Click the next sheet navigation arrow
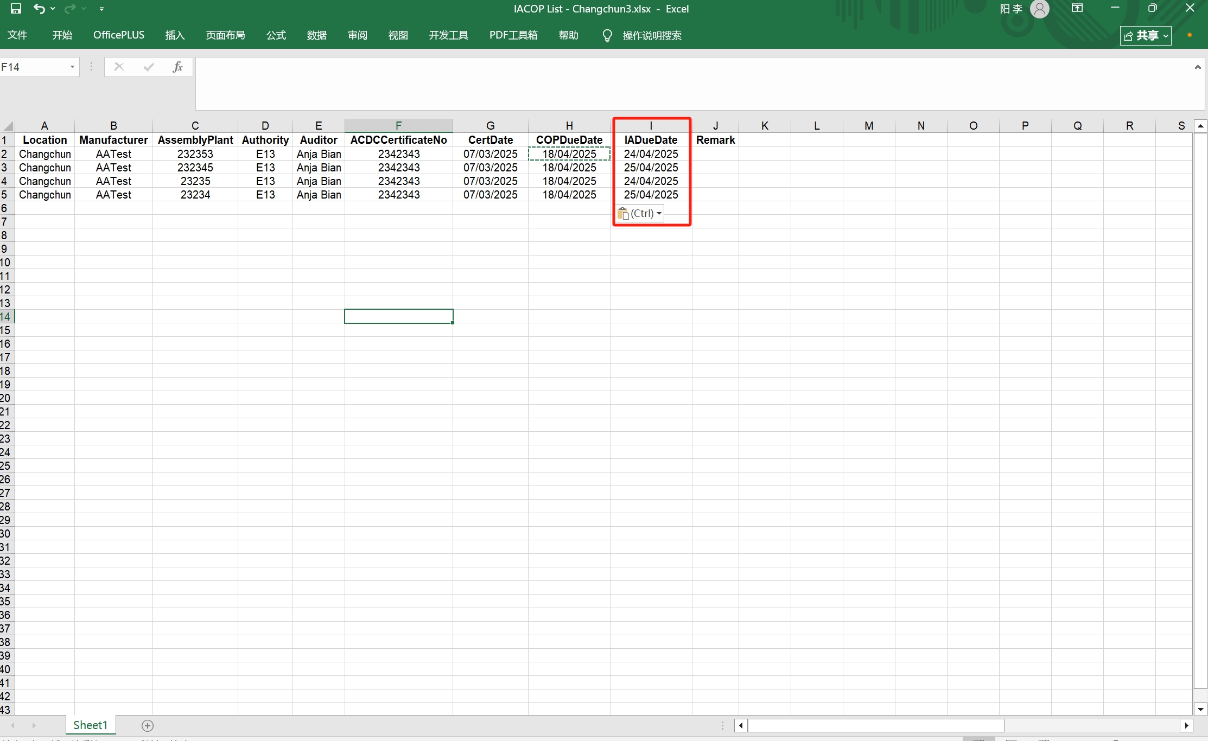 (34, 725)
